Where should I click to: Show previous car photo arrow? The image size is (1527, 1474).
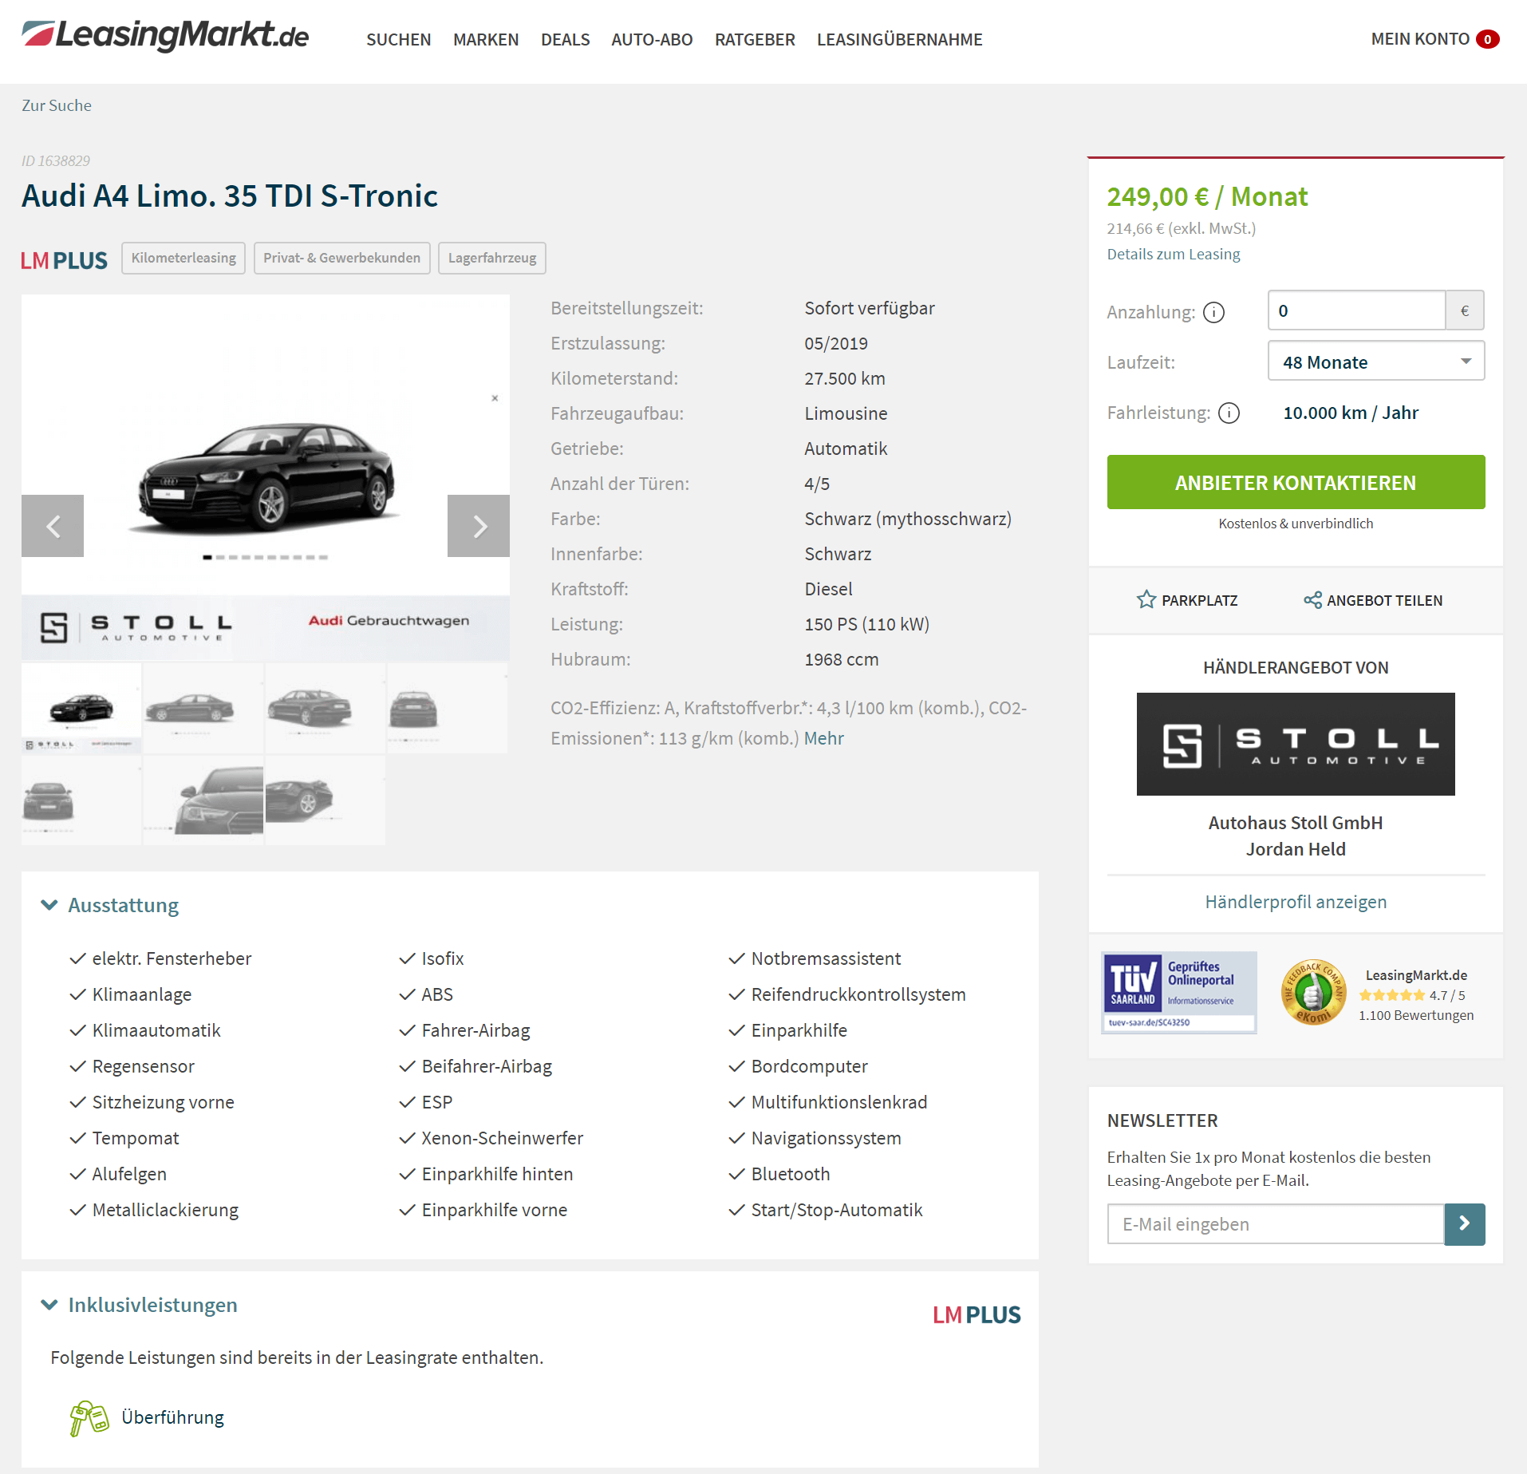pos(53,526)
